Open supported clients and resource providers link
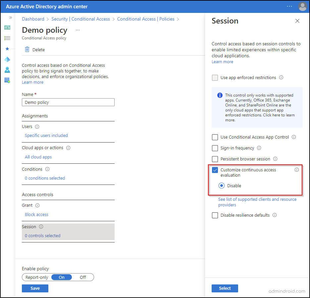310x298 pixels. pos(257,202)
